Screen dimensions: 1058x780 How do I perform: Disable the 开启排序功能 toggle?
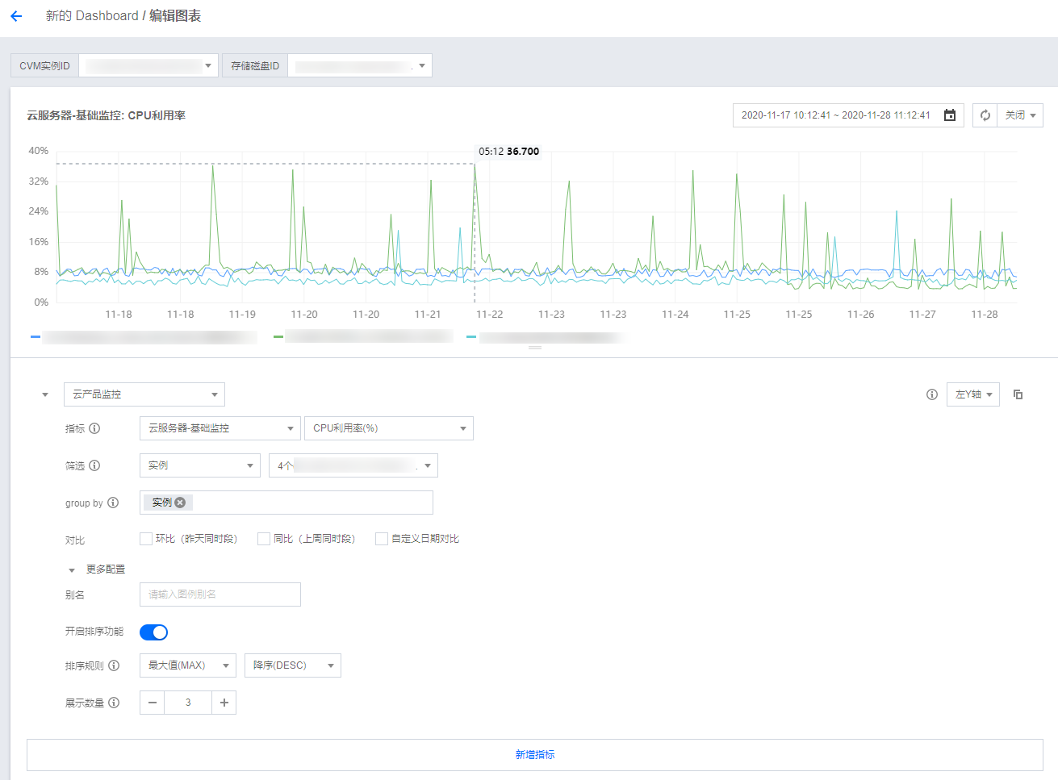(x=153, y=632)
